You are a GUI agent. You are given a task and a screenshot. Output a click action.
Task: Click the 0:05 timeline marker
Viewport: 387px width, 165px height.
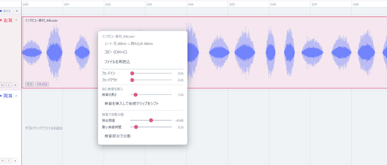[232, 4]
